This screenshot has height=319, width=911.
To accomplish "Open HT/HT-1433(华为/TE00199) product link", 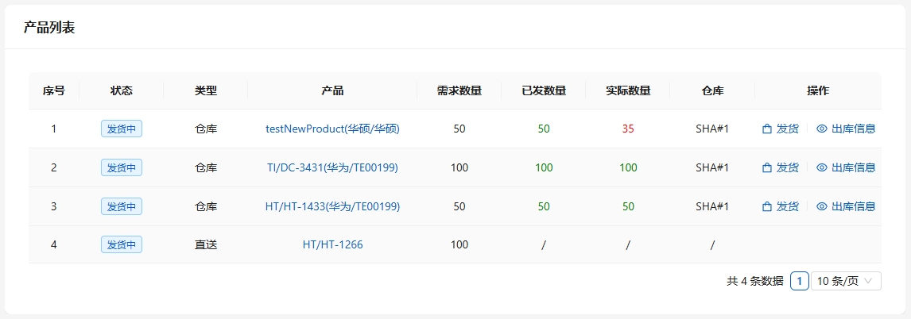I will (x=332, y=206).
